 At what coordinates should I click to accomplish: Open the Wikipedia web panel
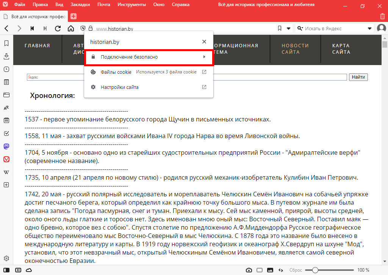click(x=6, y=172)
